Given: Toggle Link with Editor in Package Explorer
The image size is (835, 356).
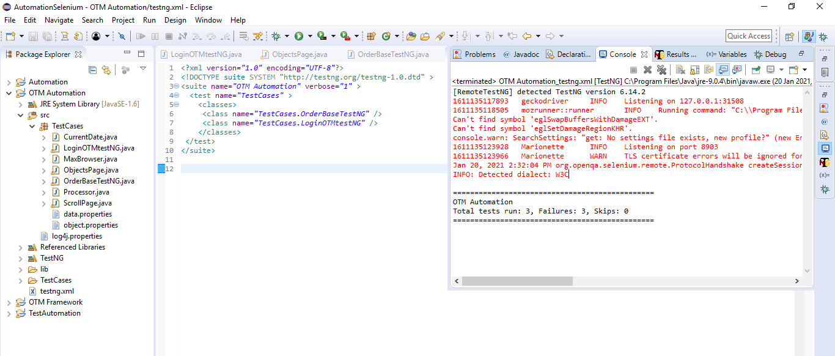Looking at the screenshot, I should point(106,70).
